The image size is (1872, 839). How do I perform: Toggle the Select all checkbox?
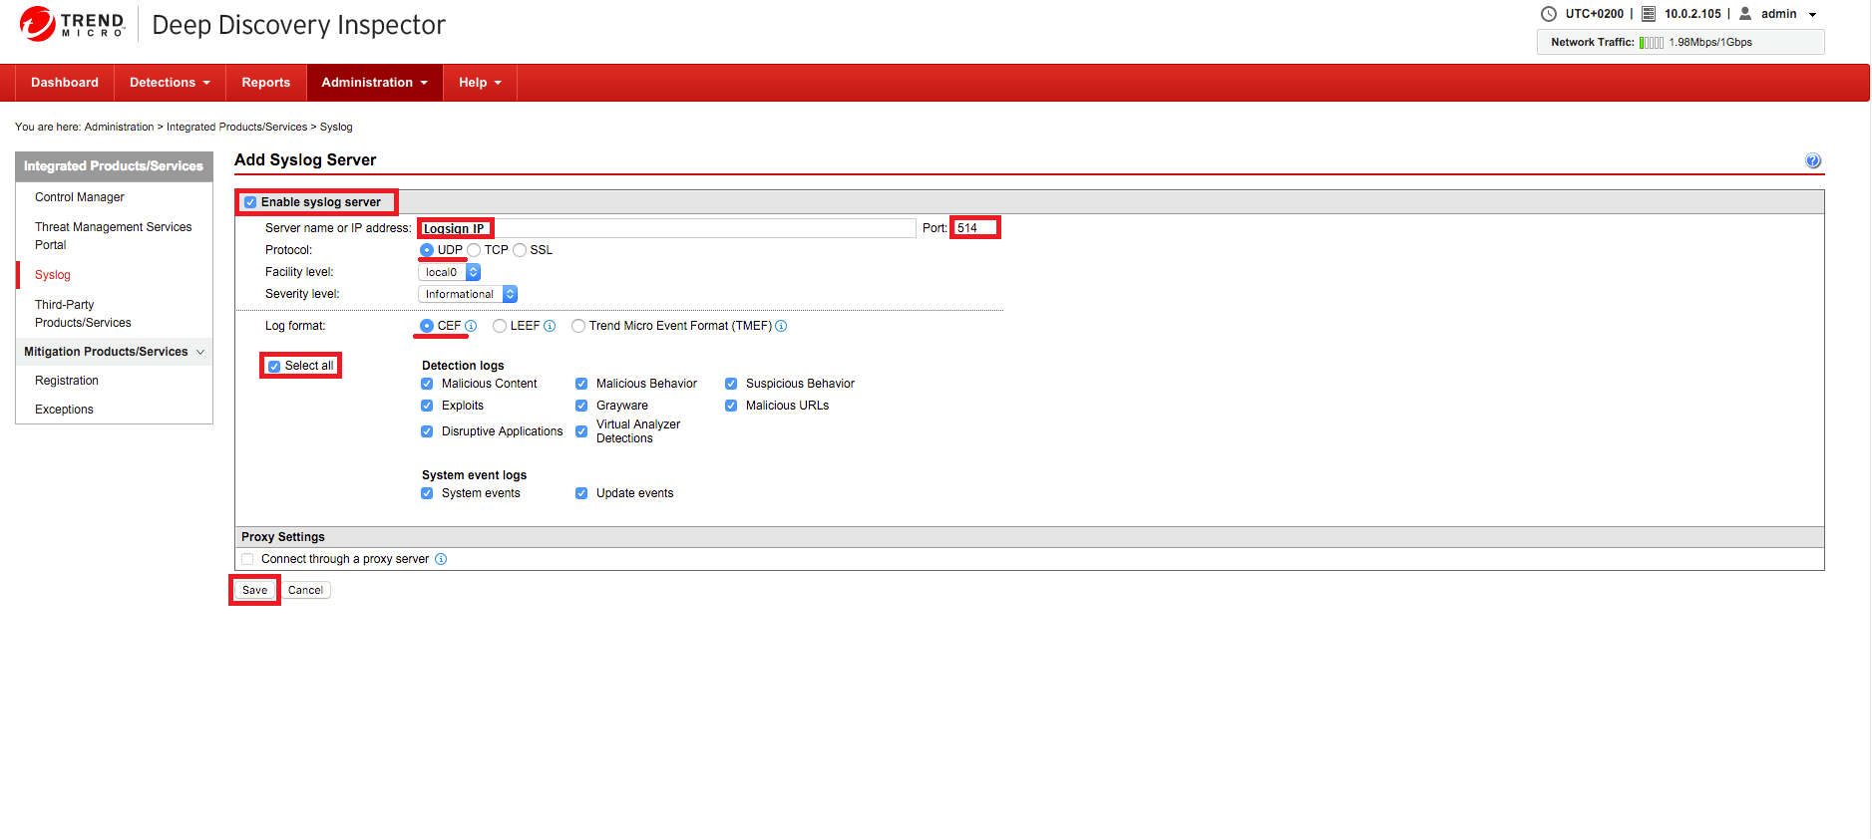click(274, 366)
